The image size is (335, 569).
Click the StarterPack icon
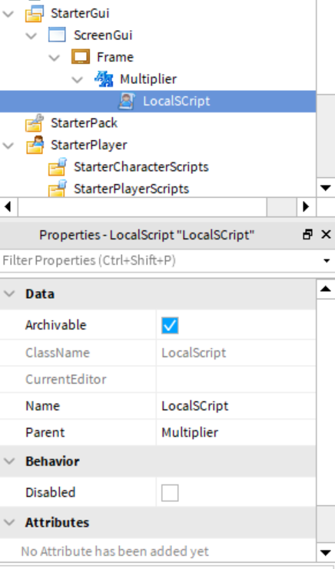pyautogui.click(x=35, y=123)
